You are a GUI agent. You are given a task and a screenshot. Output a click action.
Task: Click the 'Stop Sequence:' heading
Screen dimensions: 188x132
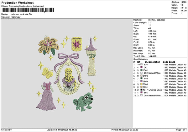(141, 59)
